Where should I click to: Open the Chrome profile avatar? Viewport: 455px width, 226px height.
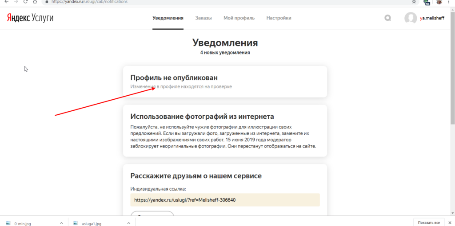pyautogui.click(x=439, y=2)
